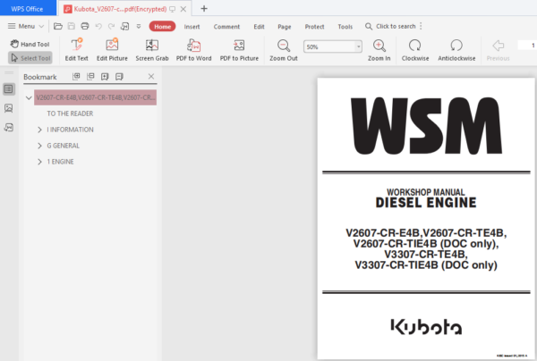This screenshot has width=537, height=361.
Task: Select the V2607-CR-E4B root bookmark
Action: coord(96,97)
